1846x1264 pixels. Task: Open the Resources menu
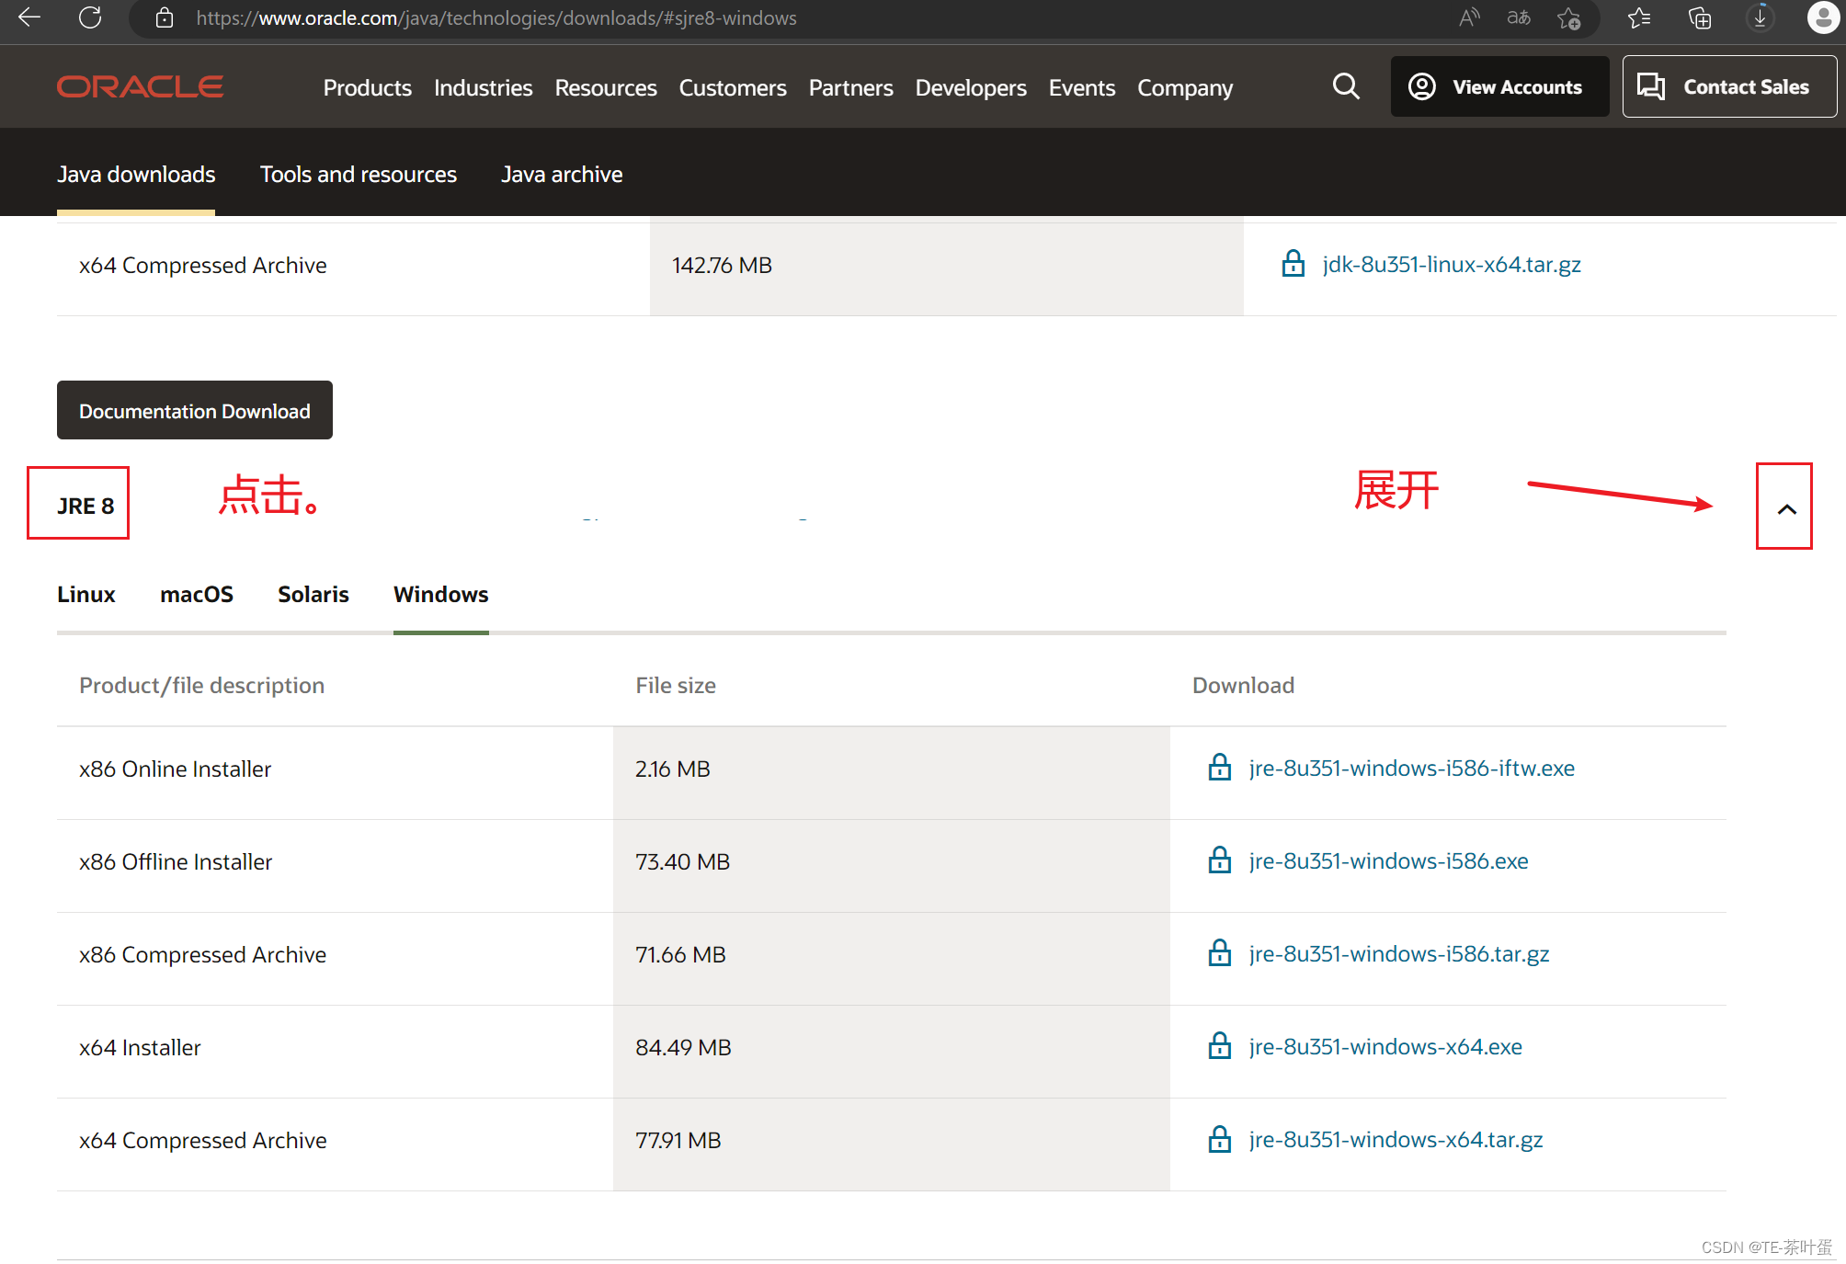pos(606,87)
